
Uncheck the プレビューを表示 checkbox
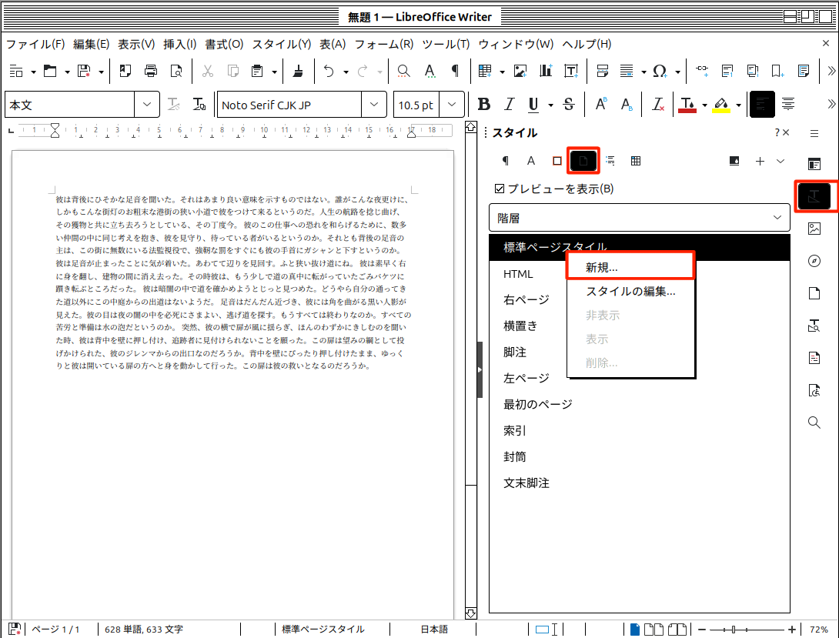click(x=500, y=189)
